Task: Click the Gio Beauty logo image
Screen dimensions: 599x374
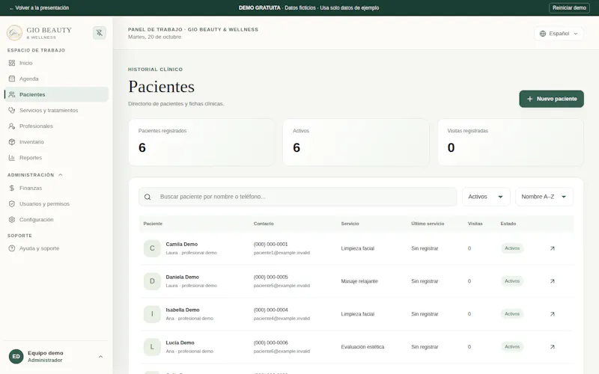Action: 14,33
